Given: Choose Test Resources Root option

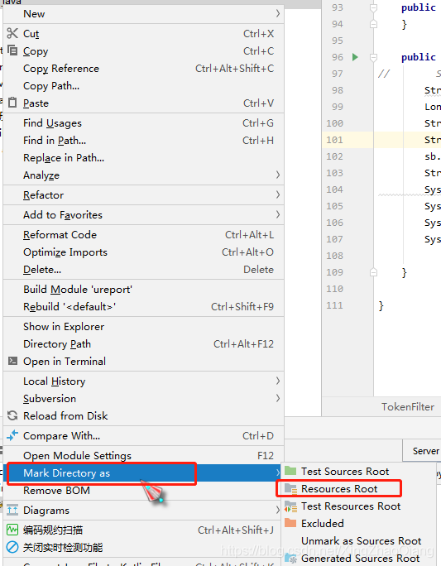Looking at the screenshot, I should click(x=358, y=506).
